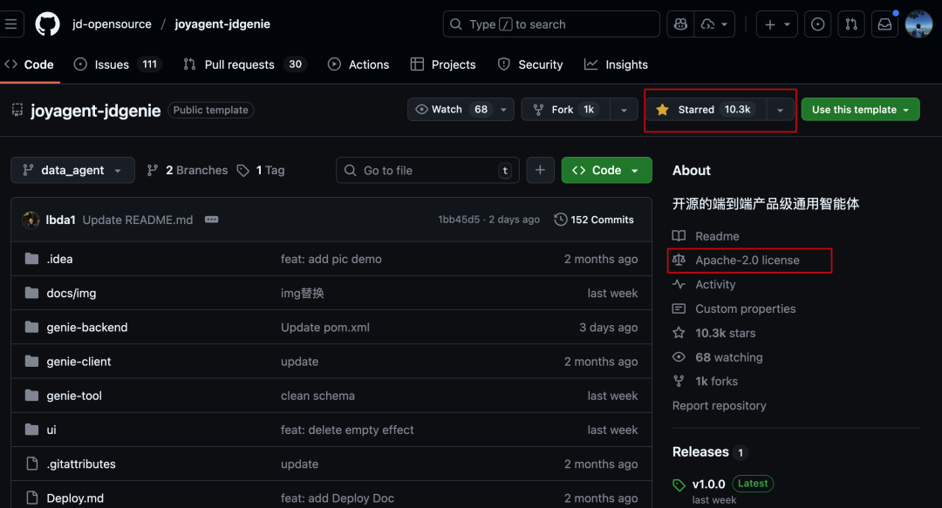This screenshot has width=942, height=508.
Task: Click the add file plus button
Action: pyautogui.click(x=540, y=171)
